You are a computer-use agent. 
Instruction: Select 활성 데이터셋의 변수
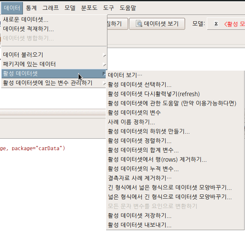point(175,113)
